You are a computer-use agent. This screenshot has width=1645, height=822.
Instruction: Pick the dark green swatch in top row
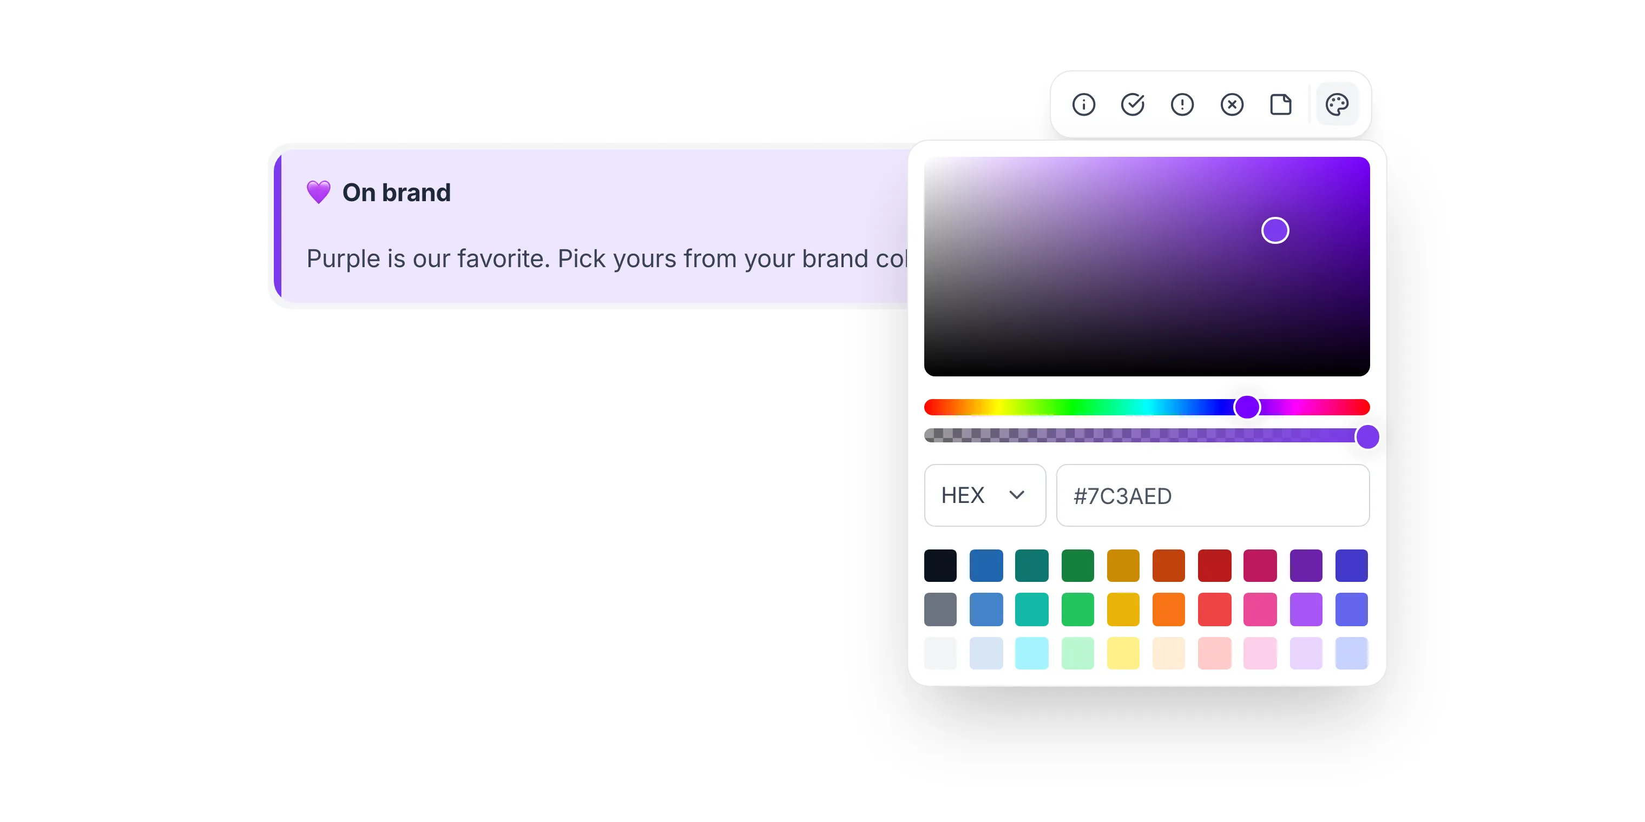coord(1077,566)
